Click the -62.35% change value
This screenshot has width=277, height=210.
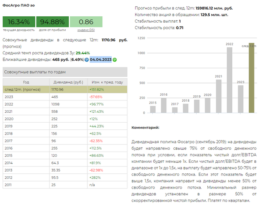point(96,141)
